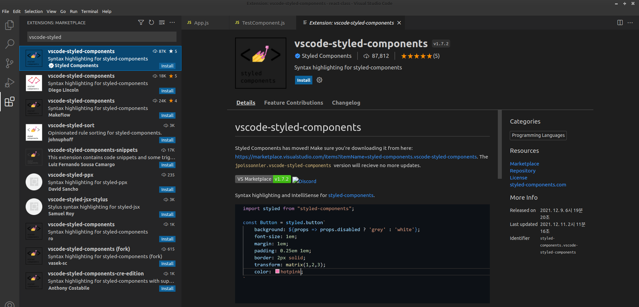Viewport: 639px width, 307px height.
Task: Open the License resource link
Action: 518,177
